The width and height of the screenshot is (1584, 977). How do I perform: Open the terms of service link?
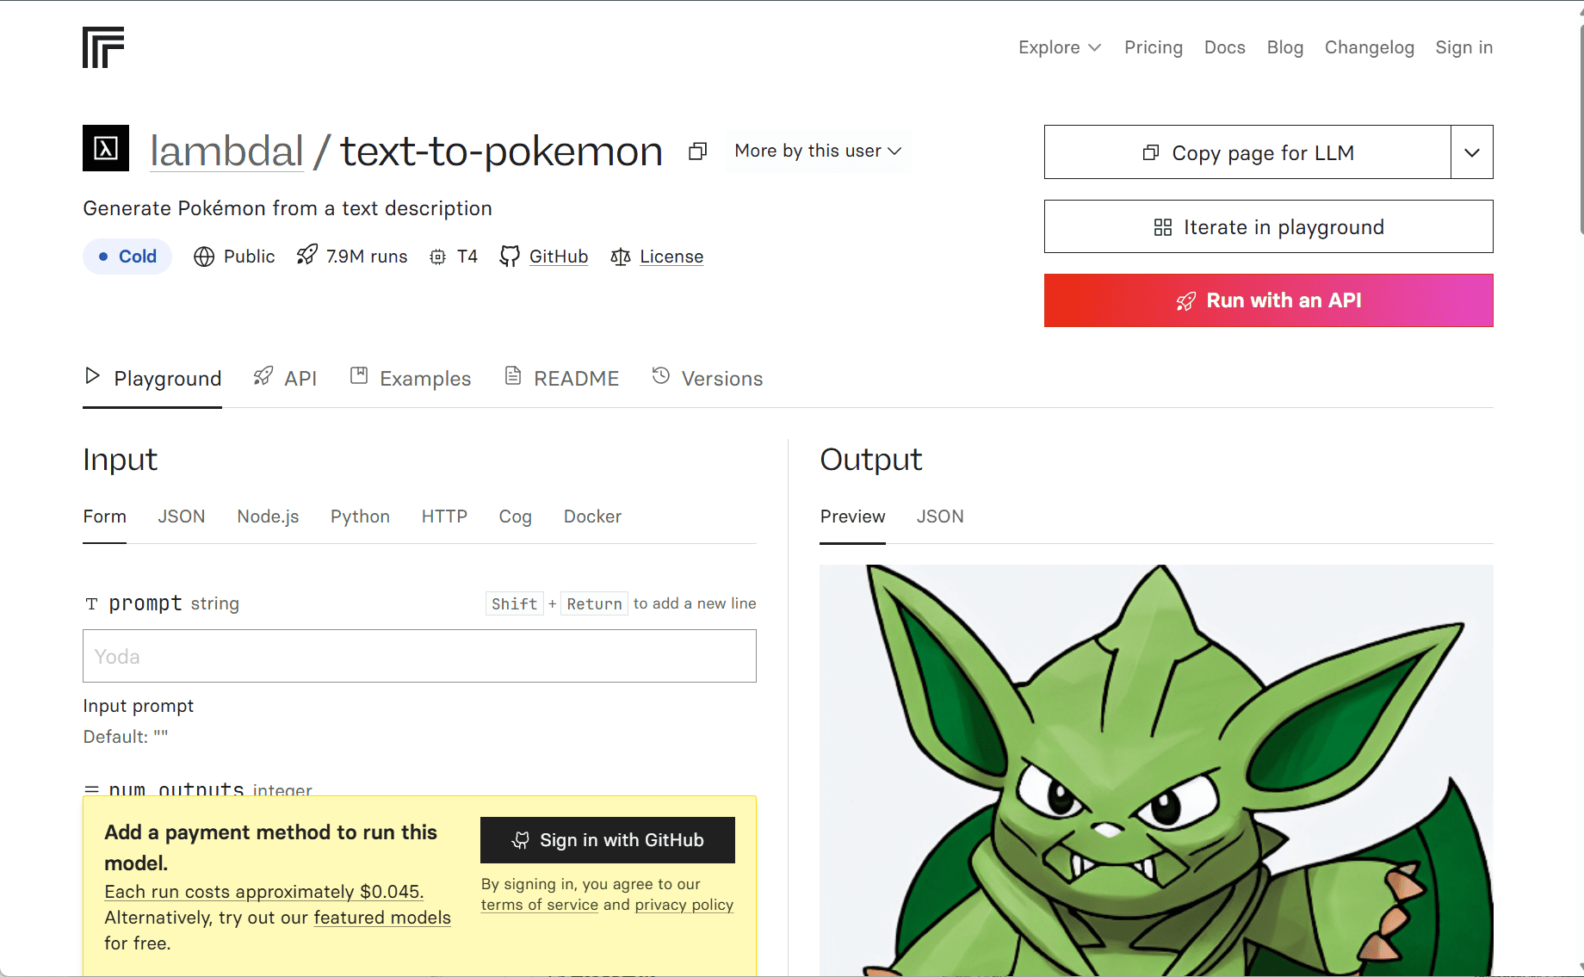click(x=540, y=905)
